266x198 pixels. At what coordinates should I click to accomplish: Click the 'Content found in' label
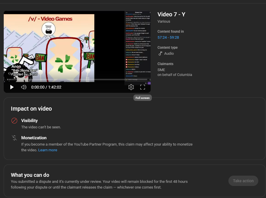170,31
